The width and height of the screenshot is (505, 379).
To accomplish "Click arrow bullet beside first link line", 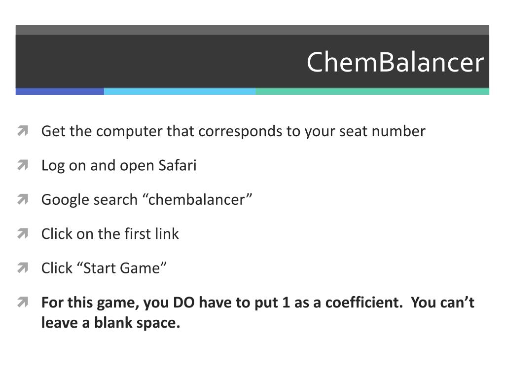I will tap(23, 233).
